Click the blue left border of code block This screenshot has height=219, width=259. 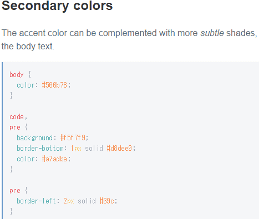(2, 140)
